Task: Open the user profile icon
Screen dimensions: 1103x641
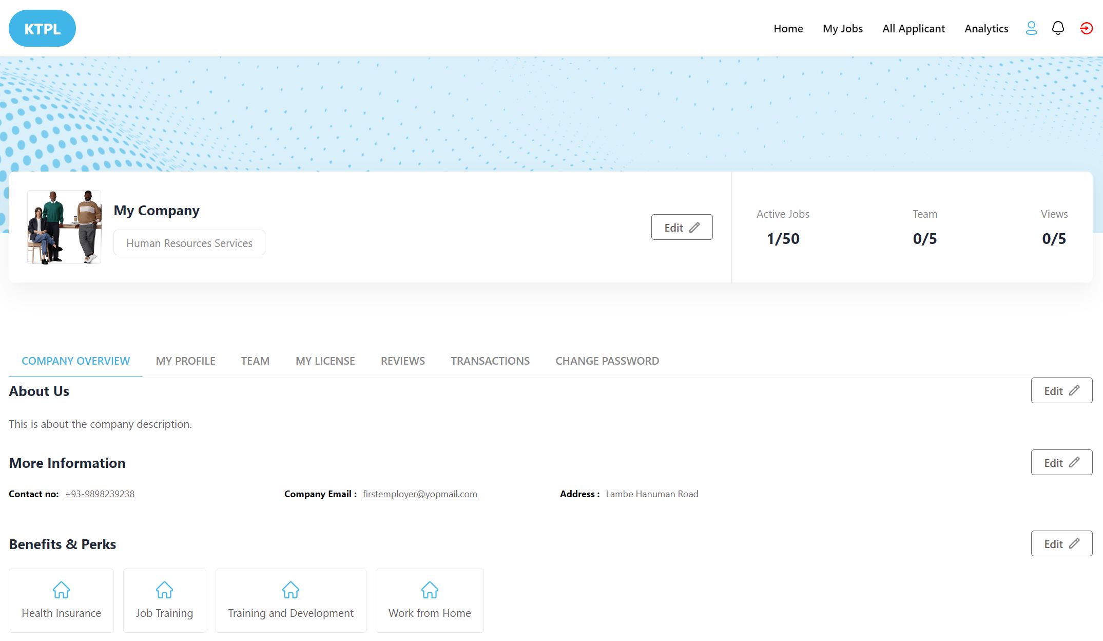Action: tap(1031, 28)
